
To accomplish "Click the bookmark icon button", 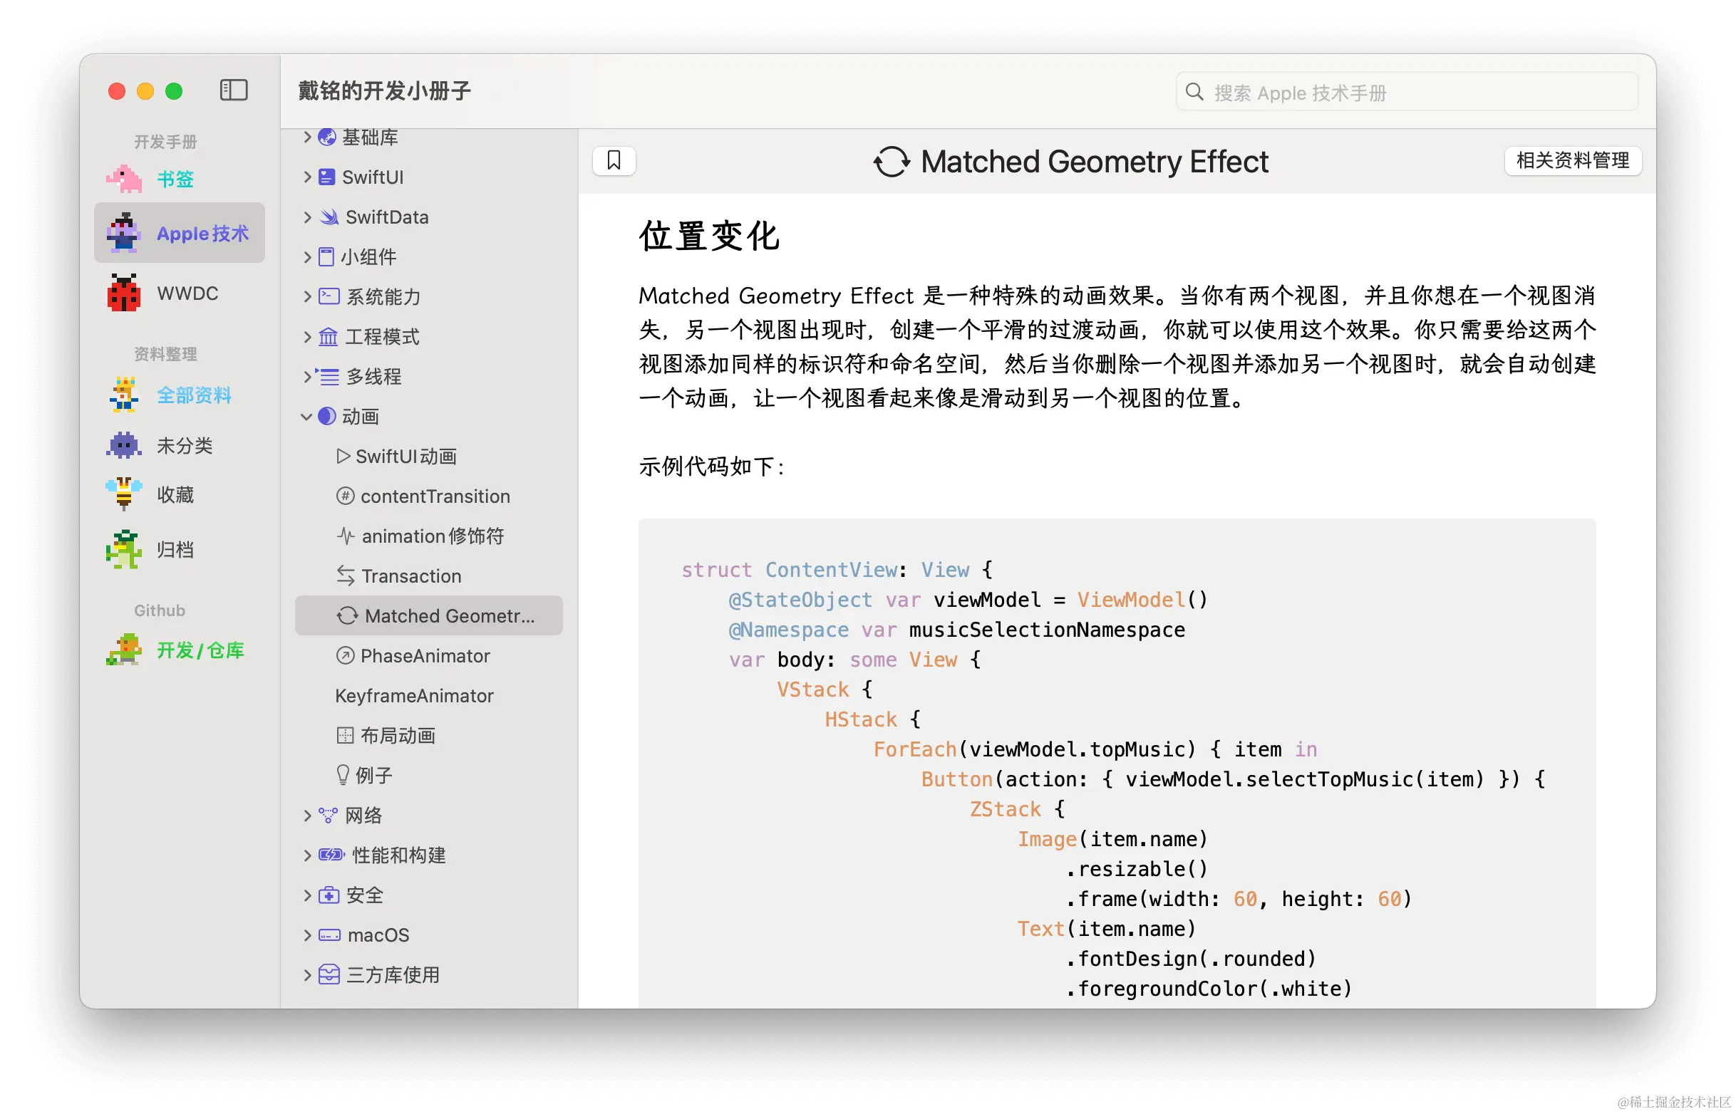I will [614, 160].
